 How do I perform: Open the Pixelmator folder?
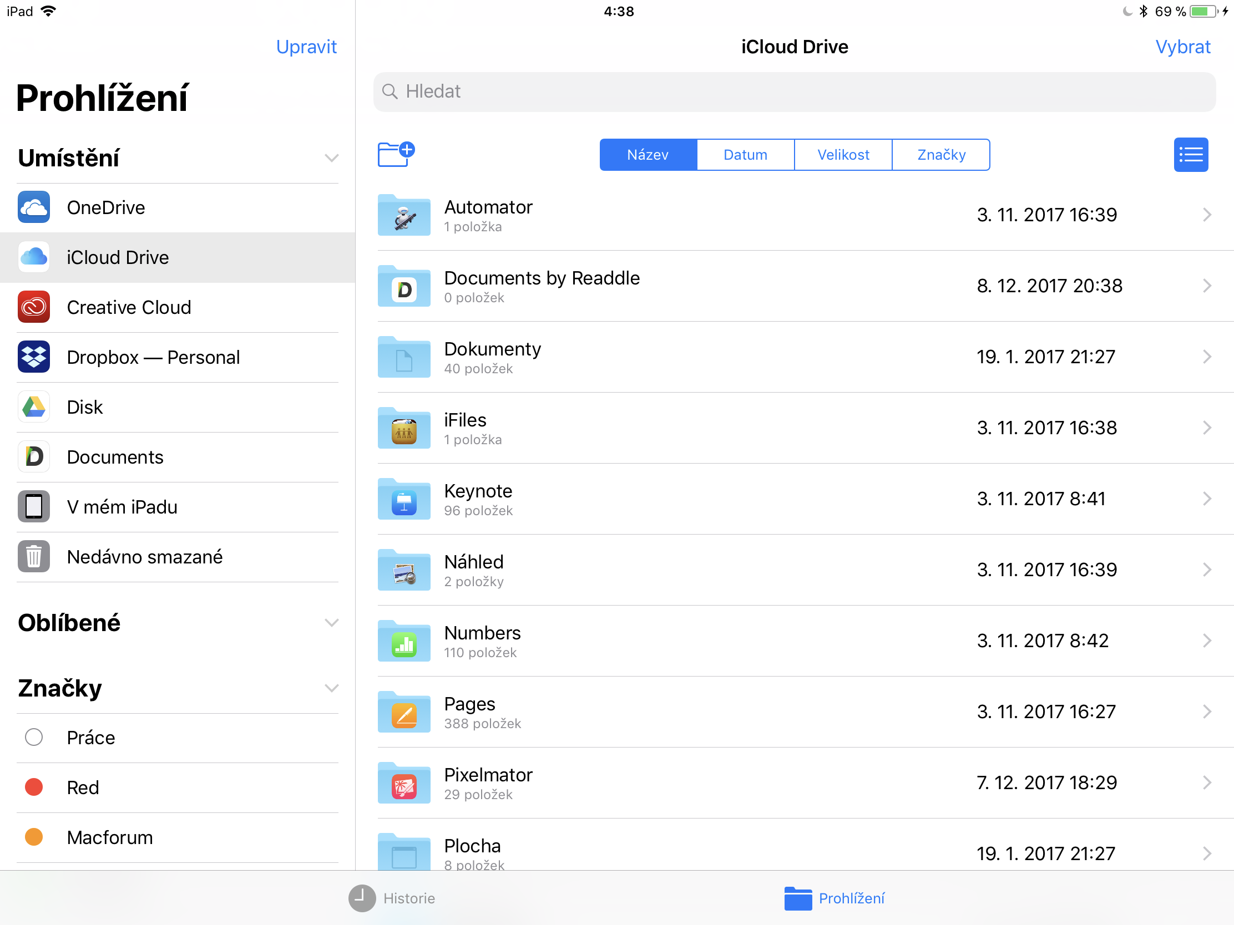coord(488,782)
